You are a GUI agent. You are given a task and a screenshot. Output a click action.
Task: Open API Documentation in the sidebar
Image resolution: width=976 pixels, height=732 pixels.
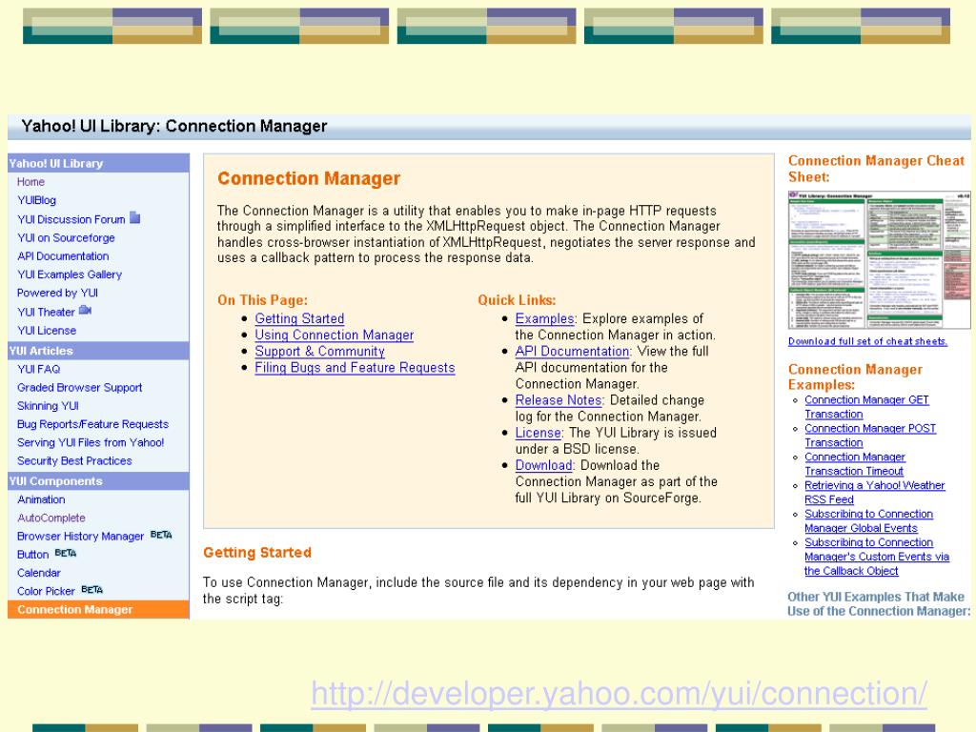tap(63, 255)
